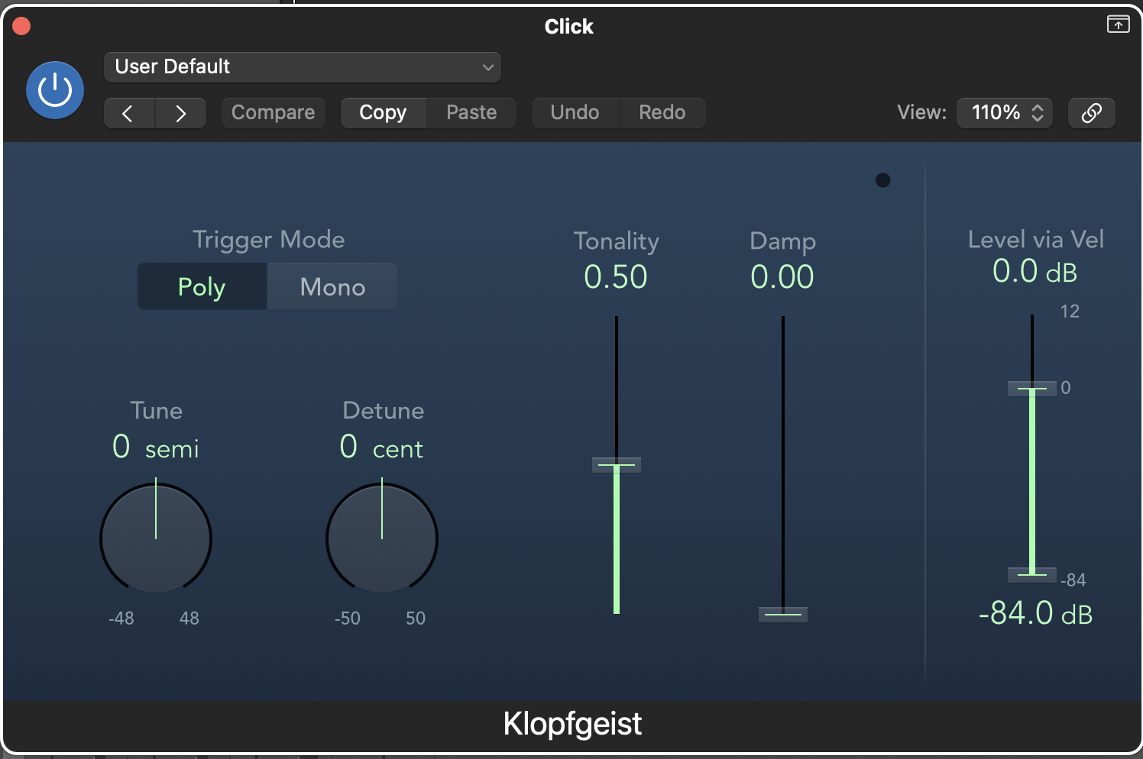Select the previous preset arrow
Screen dimensions: 1143x759
click(128, 114)
